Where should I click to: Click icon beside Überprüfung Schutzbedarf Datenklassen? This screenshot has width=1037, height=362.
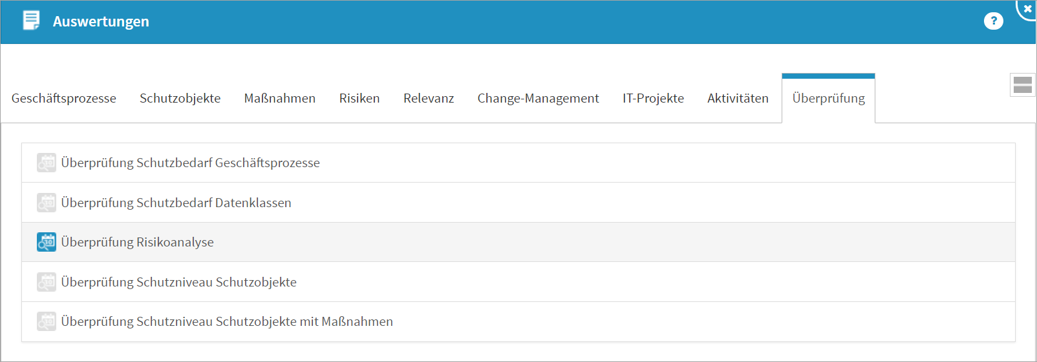47,203
